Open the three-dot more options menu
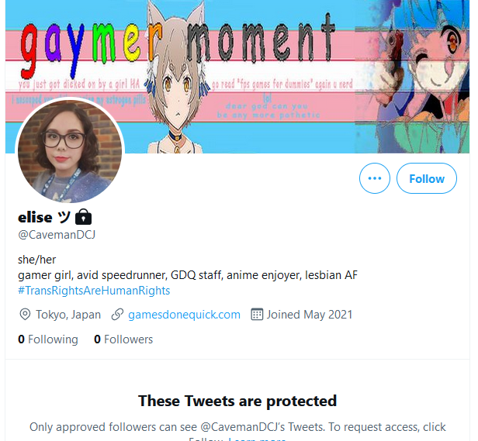The height and width of the screenshot is (441, 478). pyautogui.click(x=375, y=178)
